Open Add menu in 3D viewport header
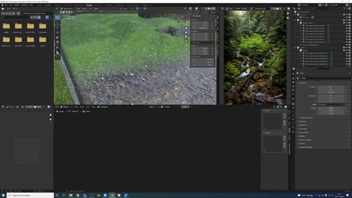 90,9
